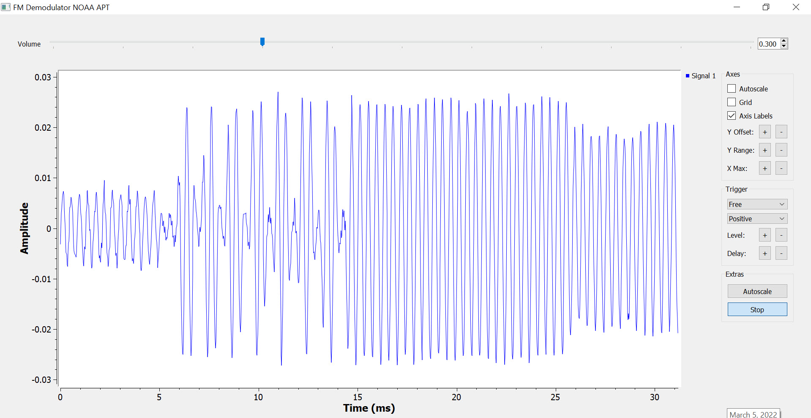Click the Volume slider handle
The image size is (811, 418).
(262, 41)
